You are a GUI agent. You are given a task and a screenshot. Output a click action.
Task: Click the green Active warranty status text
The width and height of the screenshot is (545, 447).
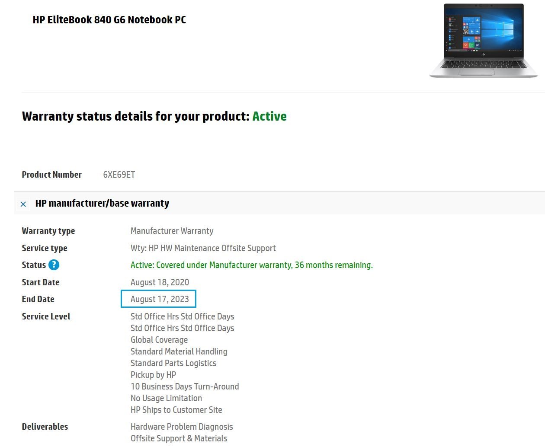269,116
